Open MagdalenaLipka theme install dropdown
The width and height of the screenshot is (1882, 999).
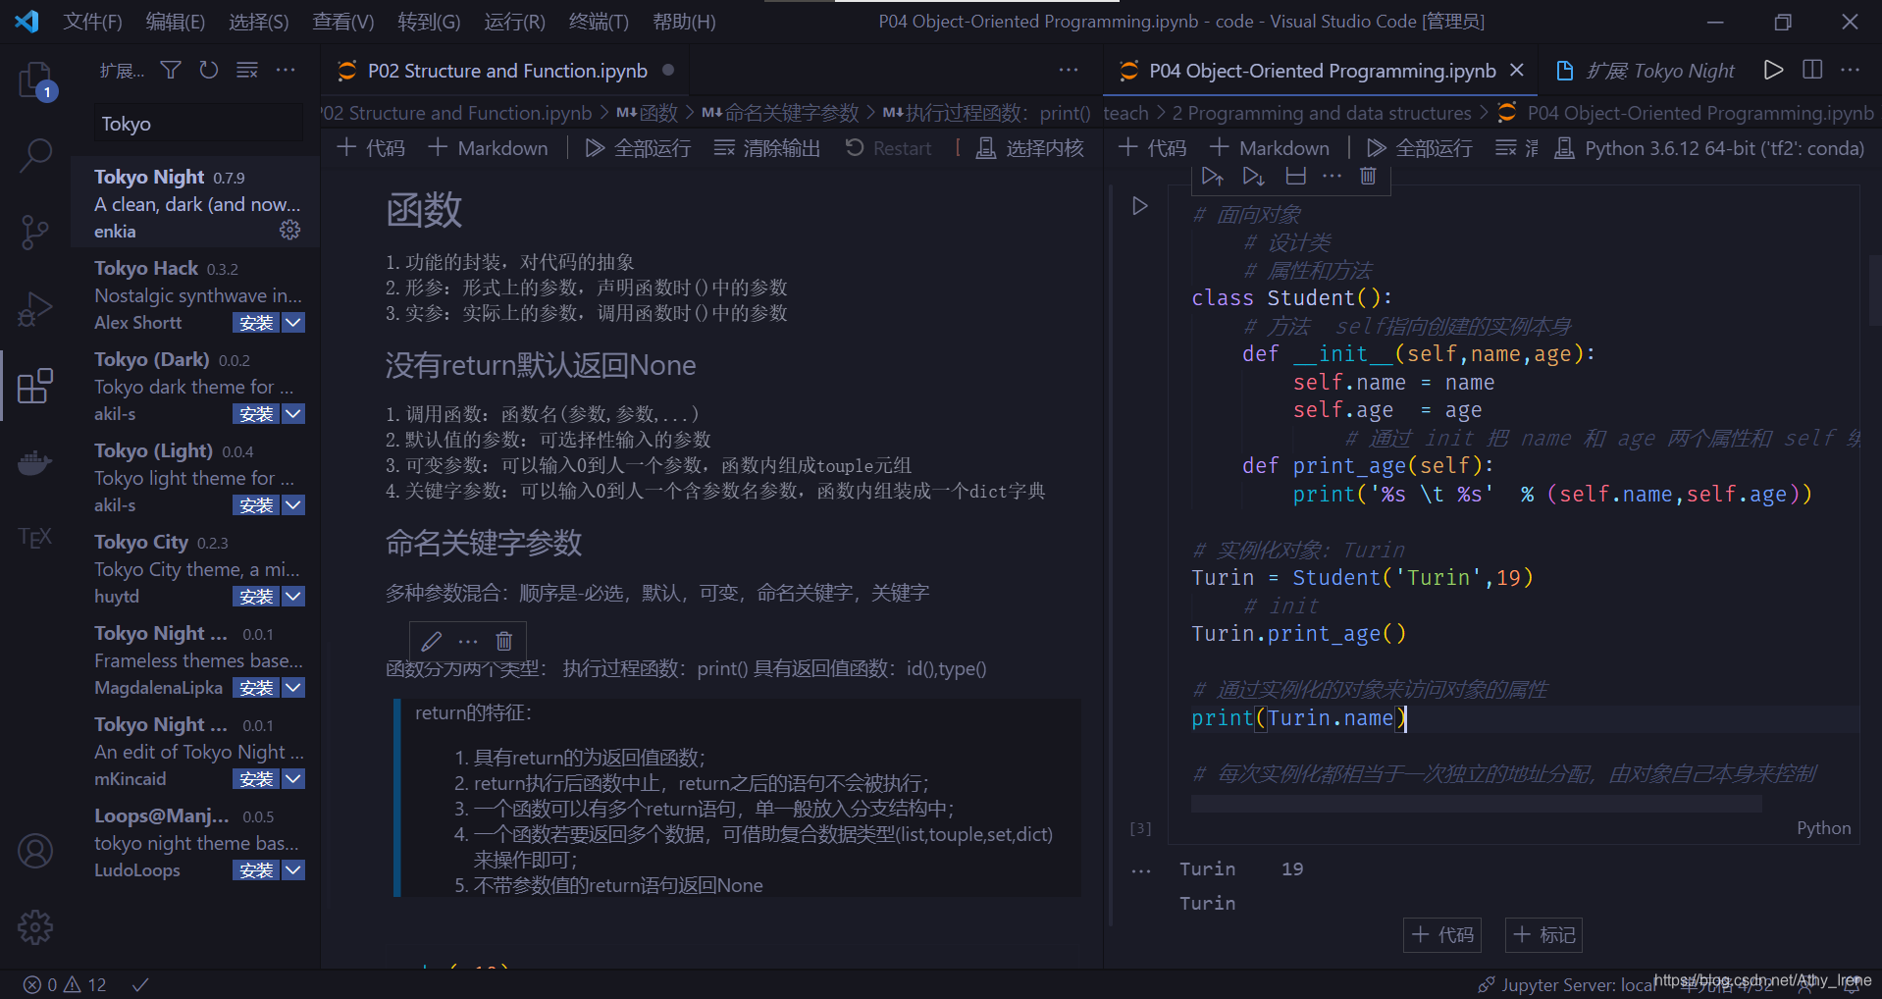point(293,688)
